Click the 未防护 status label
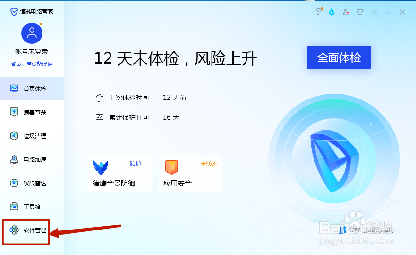The image size is (416, 255). 209,164
